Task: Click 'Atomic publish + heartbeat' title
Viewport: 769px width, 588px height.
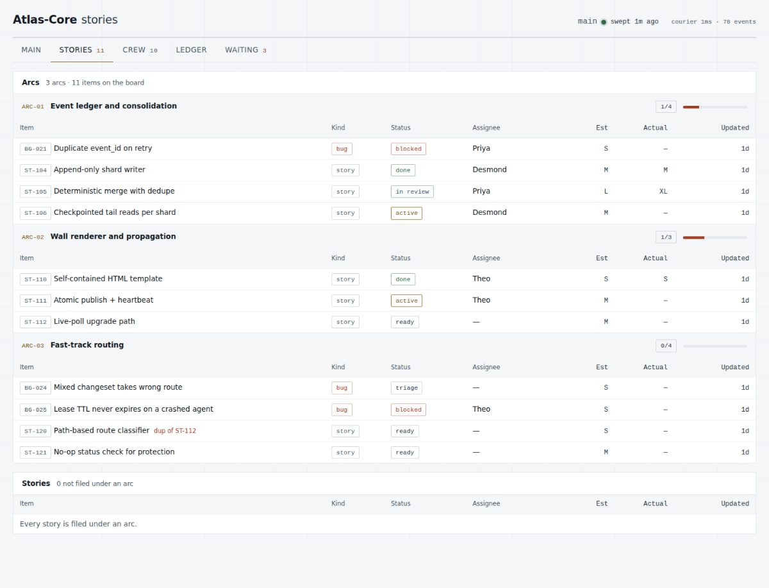Action: [x=103, y=300]
